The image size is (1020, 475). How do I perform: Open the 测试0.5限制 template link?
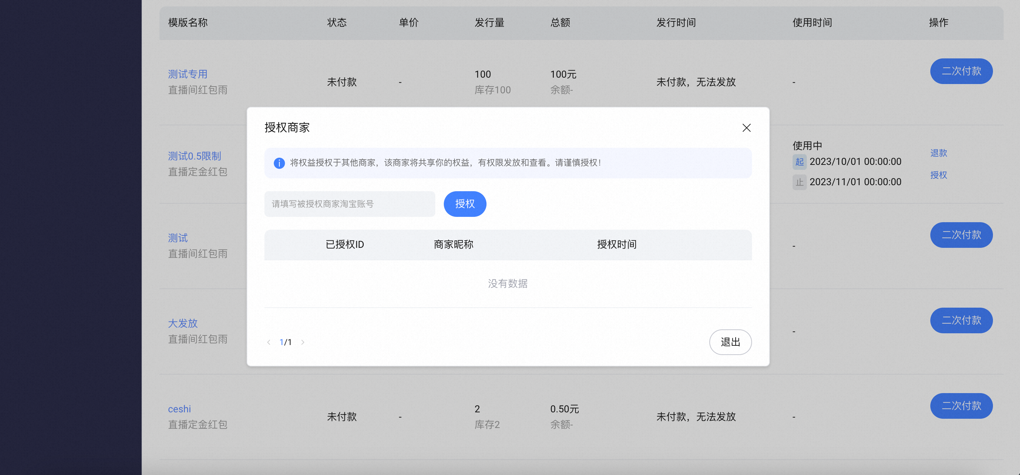[x=194, y=156]
